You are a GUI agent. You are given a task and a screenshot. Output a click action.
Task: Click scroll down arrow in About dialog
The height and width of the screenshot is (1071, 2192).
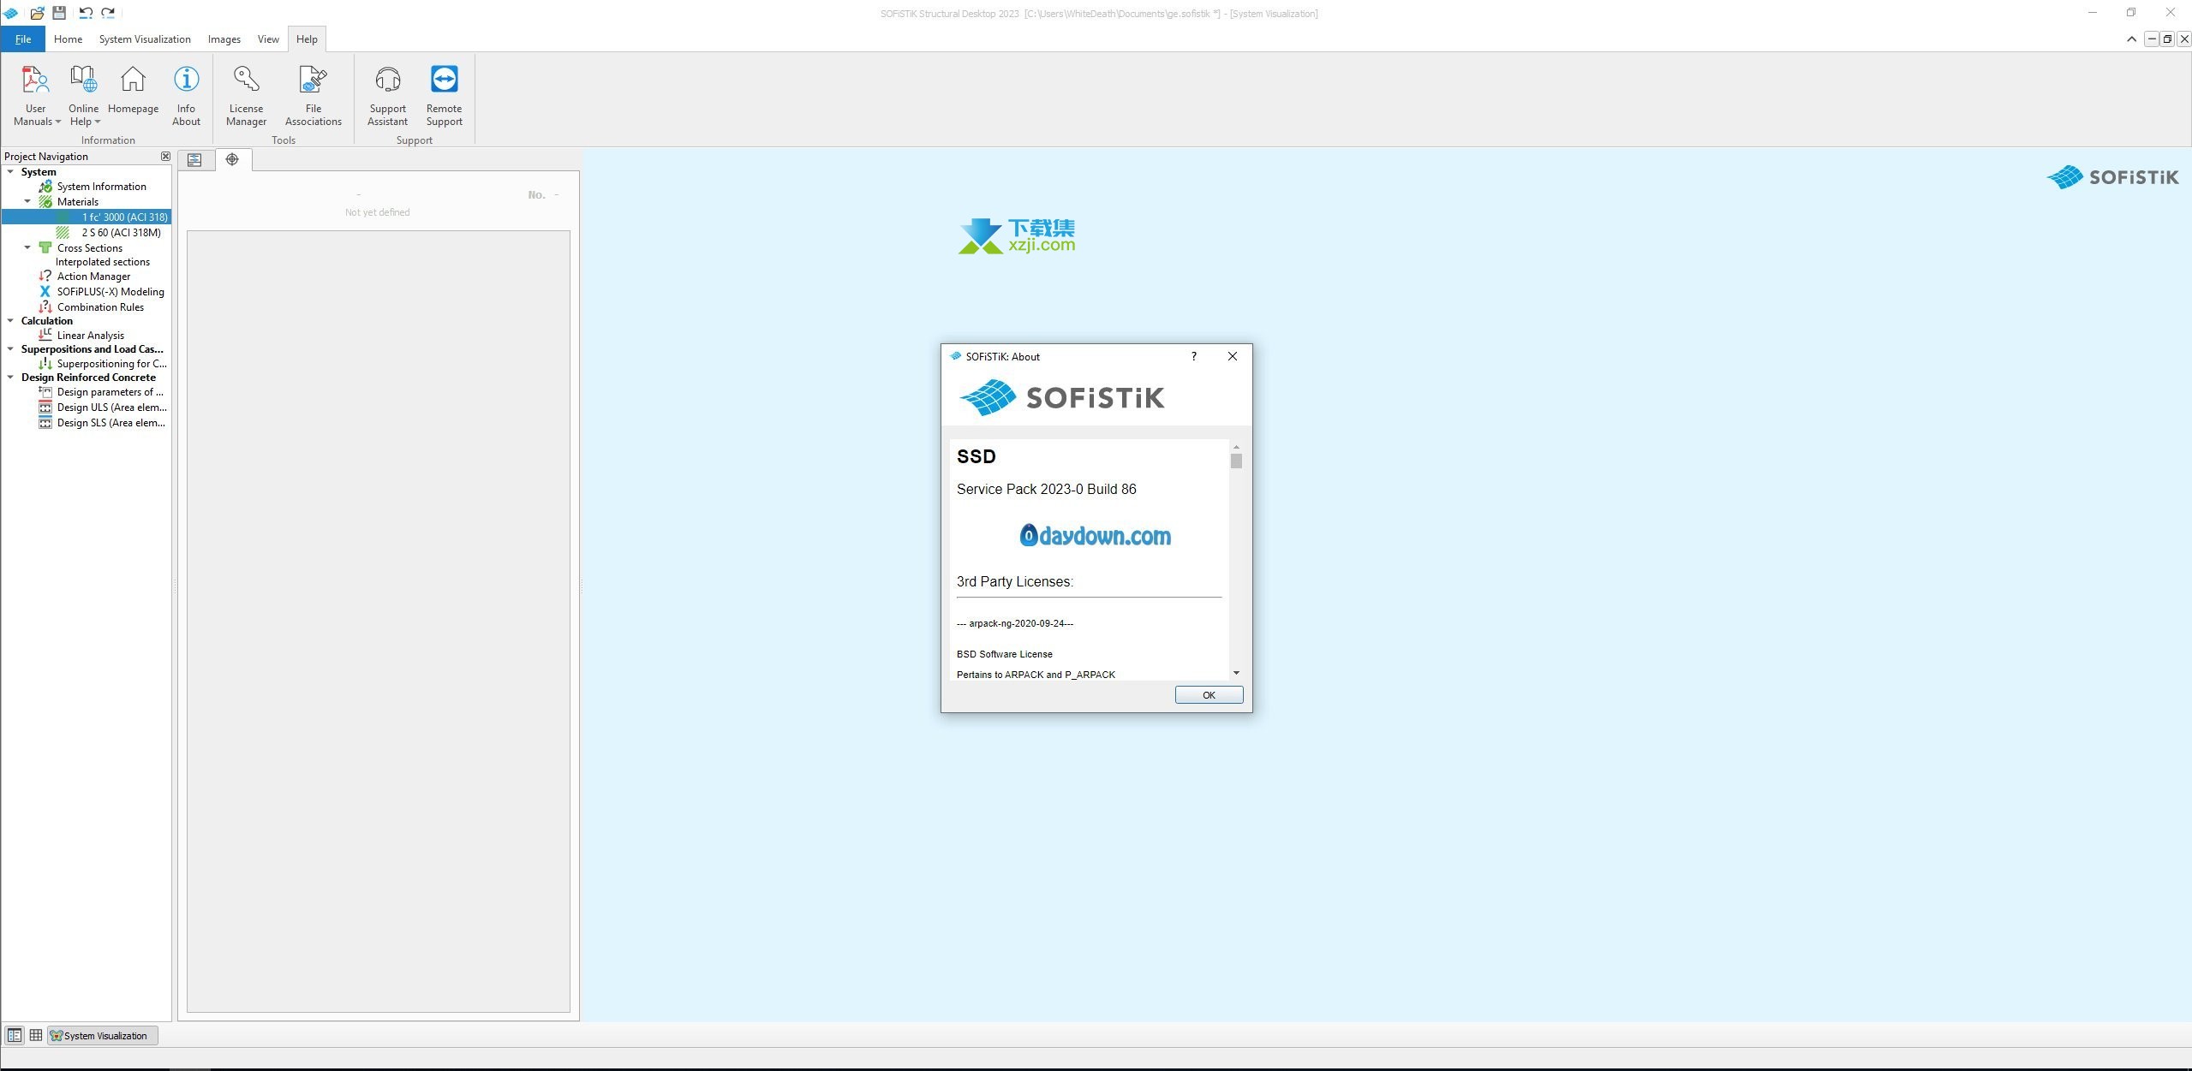(1236, 673)
